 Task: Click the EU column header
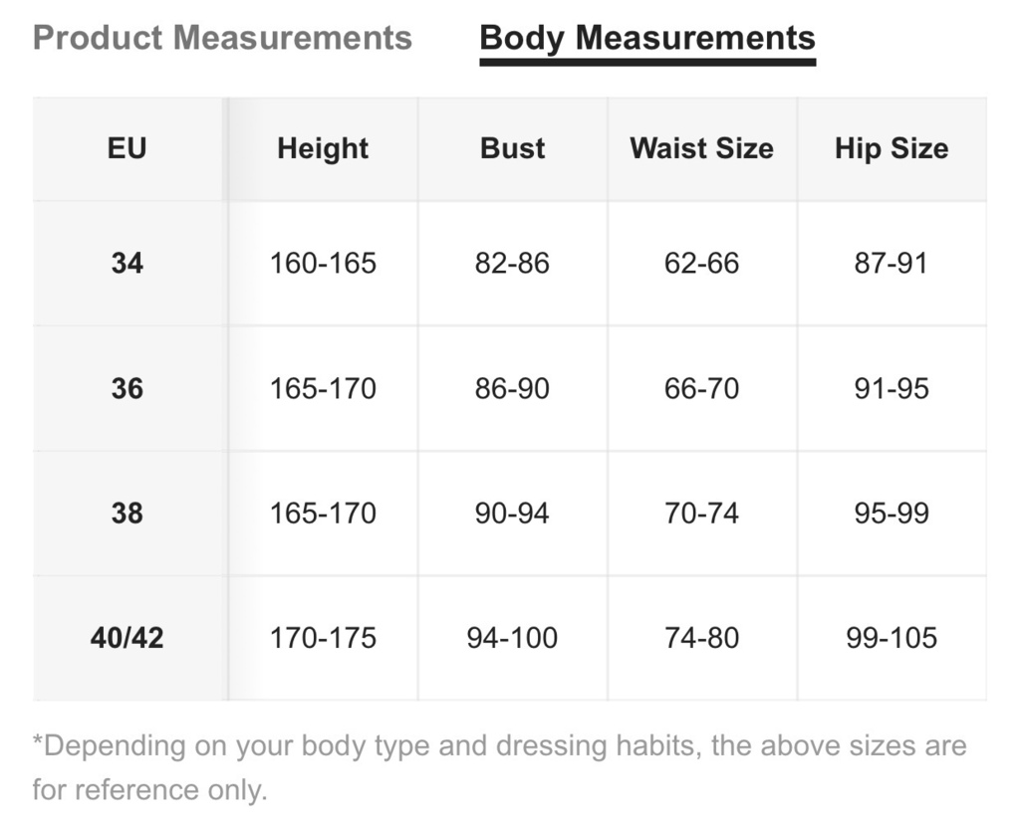click(127, 148)
